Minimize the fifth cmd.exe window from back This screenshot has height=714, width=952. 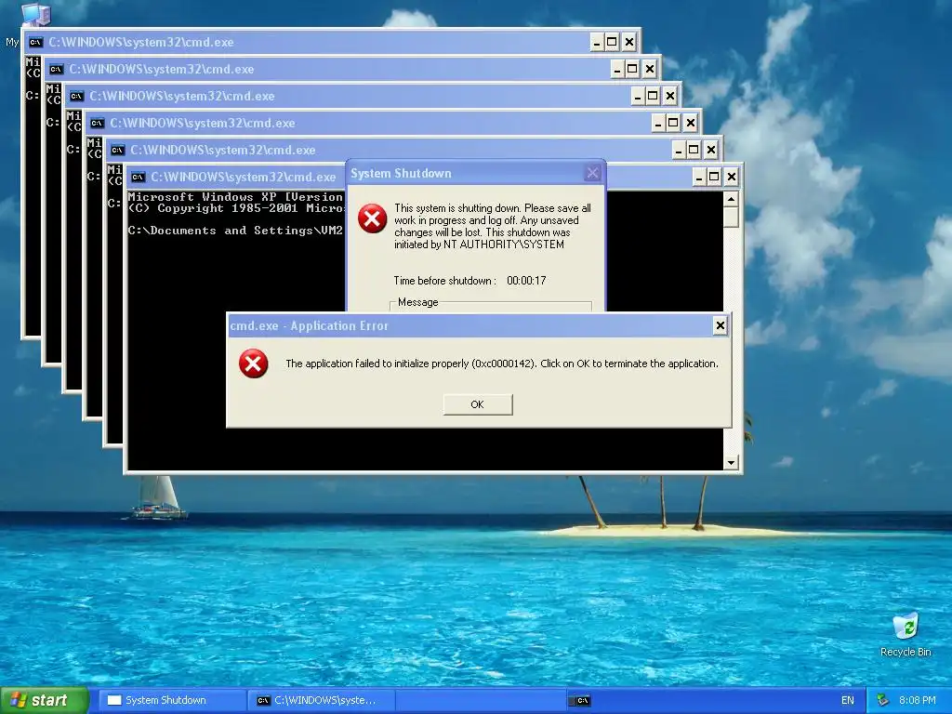coord(679,150)
